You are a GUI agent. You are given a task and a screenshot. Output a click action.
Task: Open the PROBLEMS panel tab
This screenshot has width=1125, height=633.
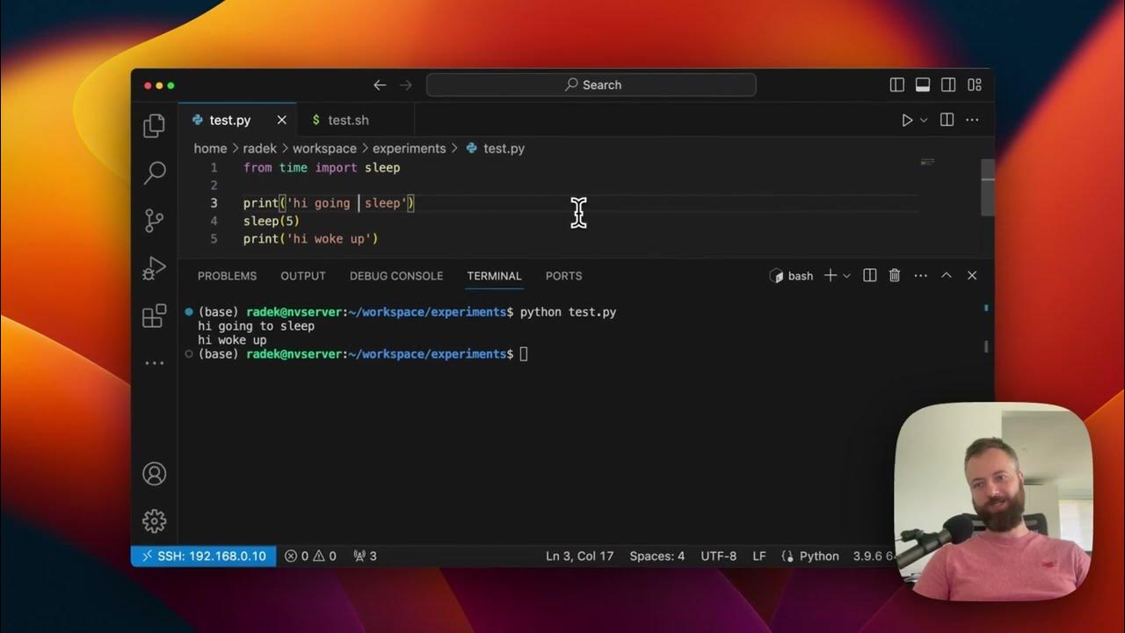[227, 276]
